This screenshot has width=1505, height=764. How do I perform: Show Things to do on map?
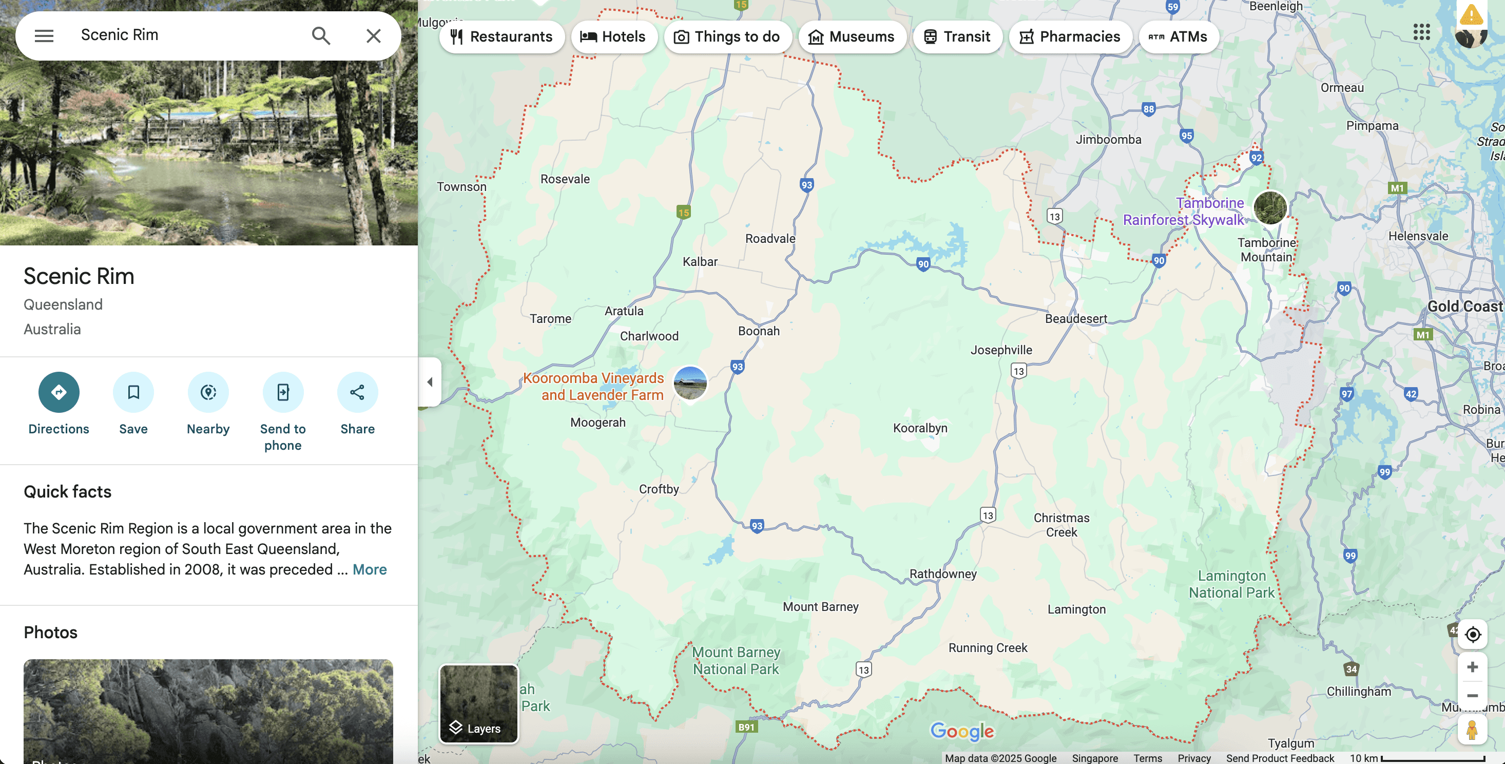pyautogui.click(x=727, y=37)
